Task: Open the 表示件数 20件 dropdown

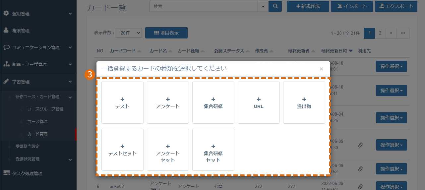Action: pos(129,33)
